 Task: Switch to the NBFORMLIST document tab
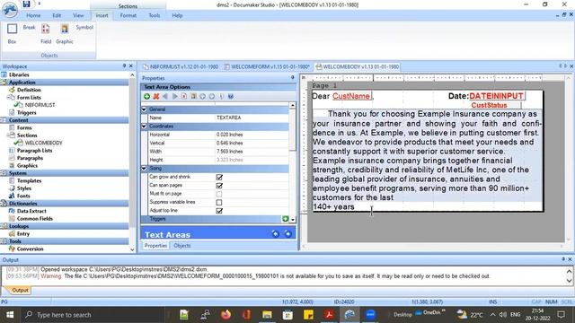coord(181,66)
